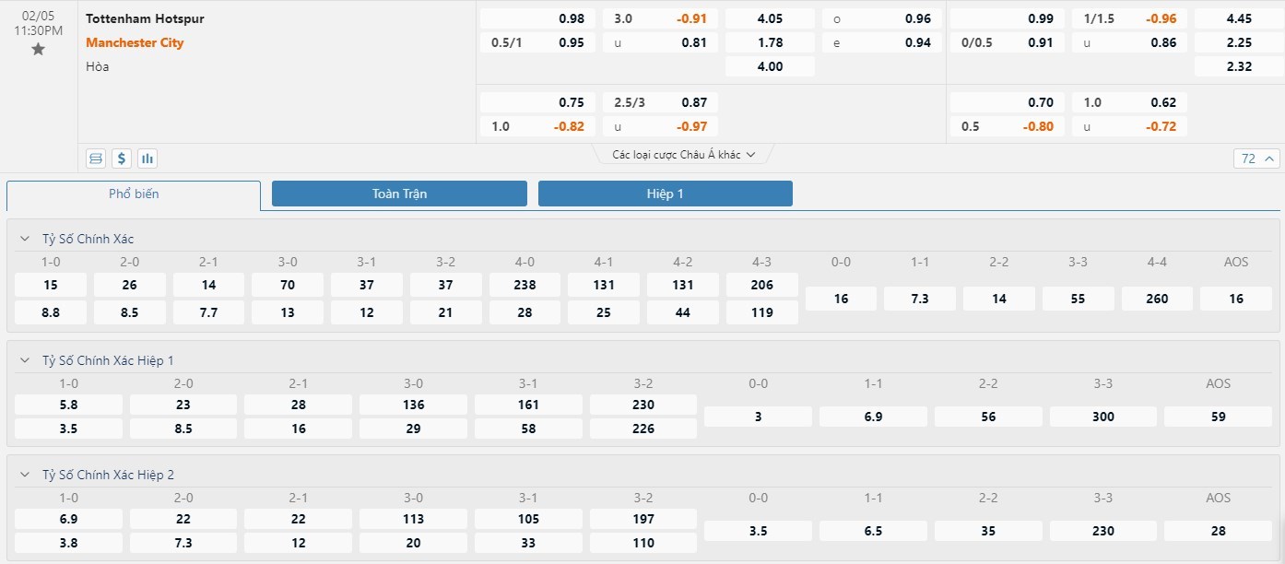The width and height of the screenshot is (1285, 564).
Task: Collapse the Tỷ Số Chính Xác Hiệp 1 section
Action: click(x=25, y=360)
